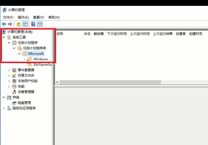Expand the Windows folder node

coord(25,59)
